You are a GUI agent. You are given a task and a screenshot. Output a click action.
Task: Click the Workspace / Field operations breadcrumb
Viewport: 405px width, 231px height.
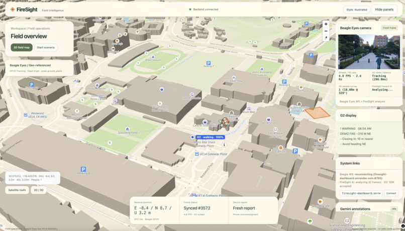click(30, 29)
